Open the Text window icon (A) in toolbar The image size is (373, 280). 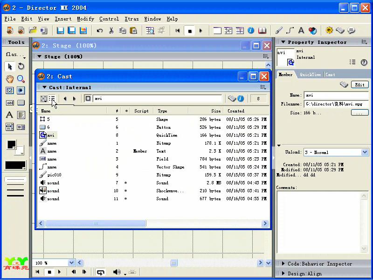301,30
